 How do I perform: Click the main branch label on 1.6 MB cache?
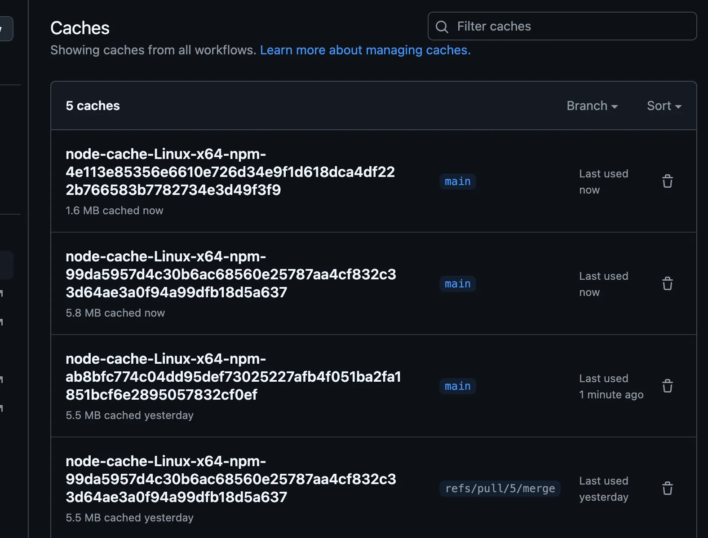457,181
